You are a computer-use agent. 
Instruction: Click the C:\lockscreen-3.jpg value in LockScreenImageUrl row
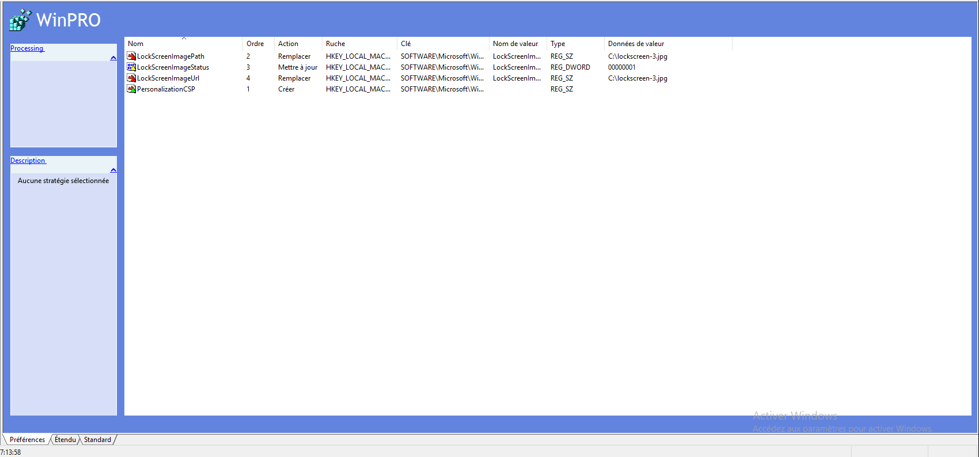click(x=638, y=78)
